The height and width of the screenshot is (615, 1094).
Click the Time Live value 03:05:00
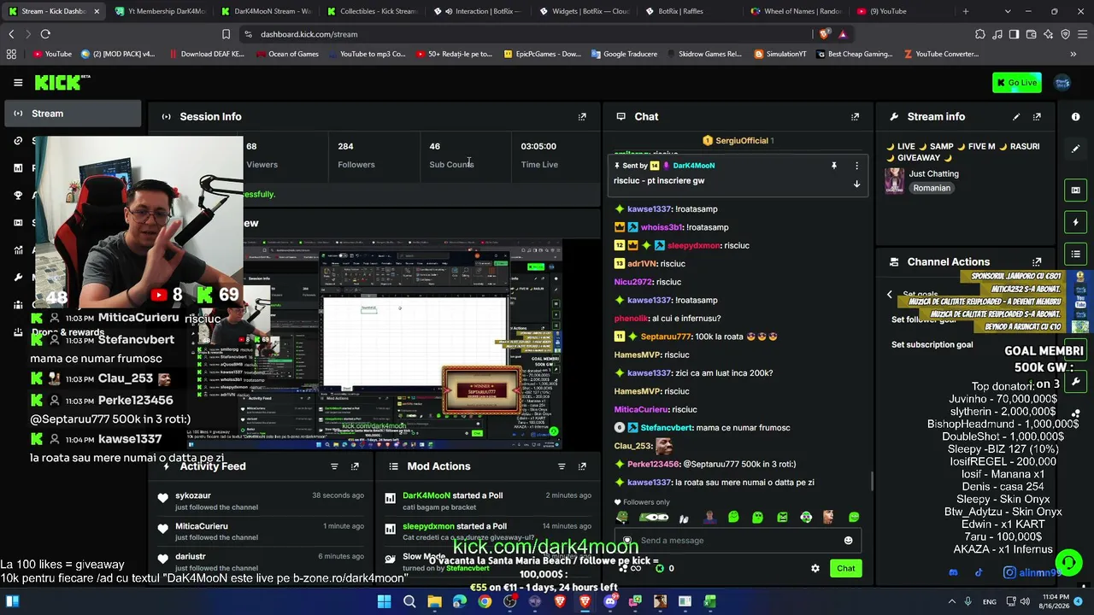click(538, 147)
